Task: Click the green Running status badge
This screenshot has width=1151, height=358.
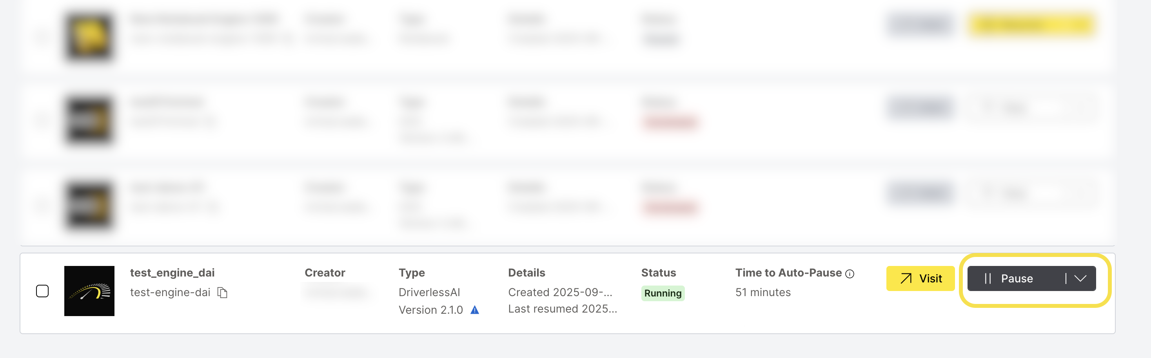Action: pos(663,293)
